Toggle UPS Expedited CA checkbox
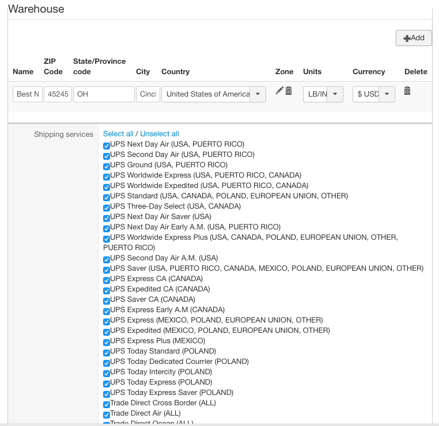 [107, 290]
